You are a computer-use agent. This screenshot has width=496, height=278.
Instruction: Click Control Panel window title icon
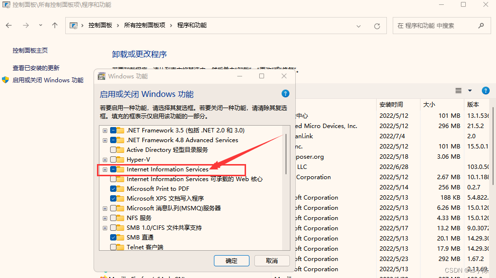[6, 5]
